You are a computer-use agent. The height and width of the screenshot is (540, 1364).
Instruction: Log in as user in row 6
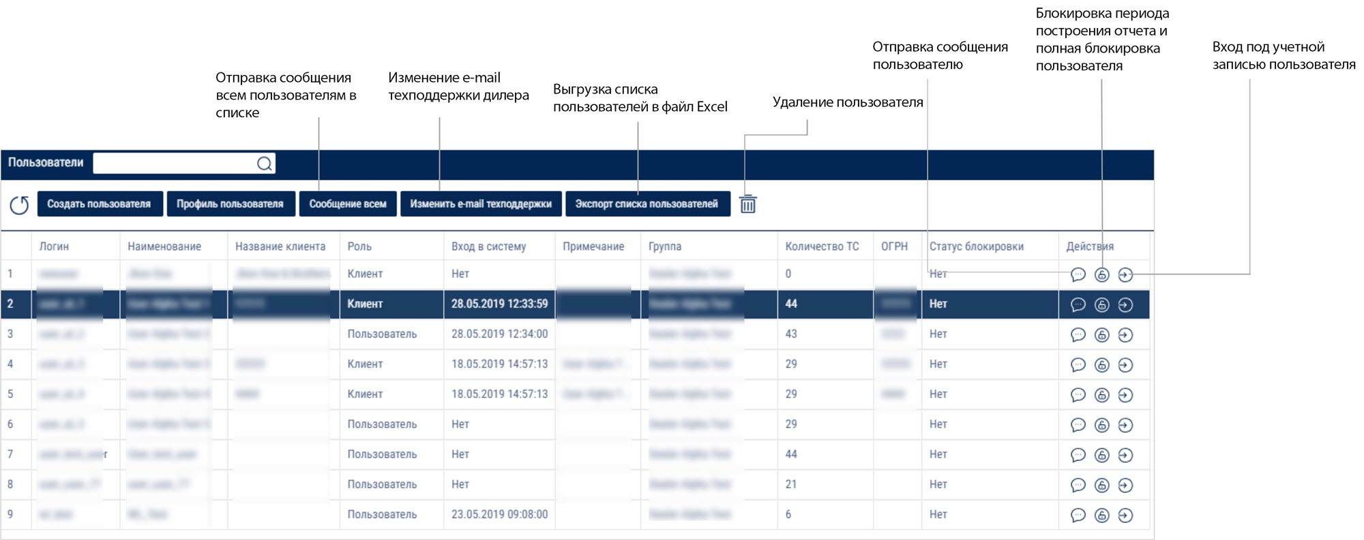point(1125,425)
